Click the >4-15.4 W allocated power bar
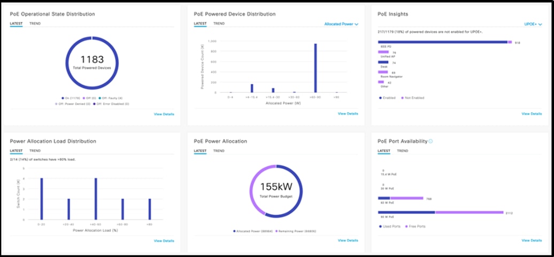The height and width of the screenshot is (257, 554). coord(252,88)
